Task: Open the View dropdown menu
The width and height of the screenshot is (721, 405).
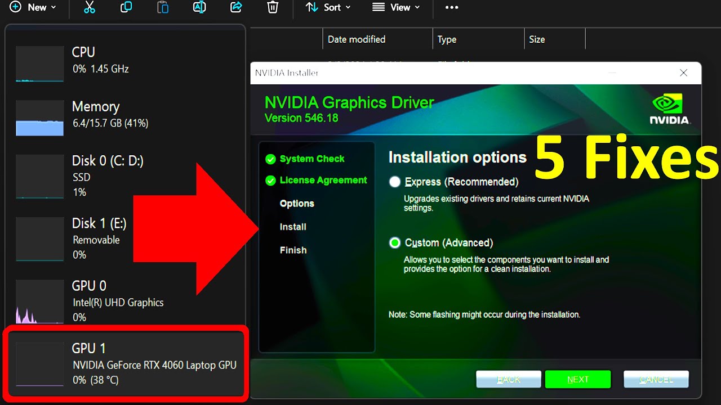Action: click(397, 7)
